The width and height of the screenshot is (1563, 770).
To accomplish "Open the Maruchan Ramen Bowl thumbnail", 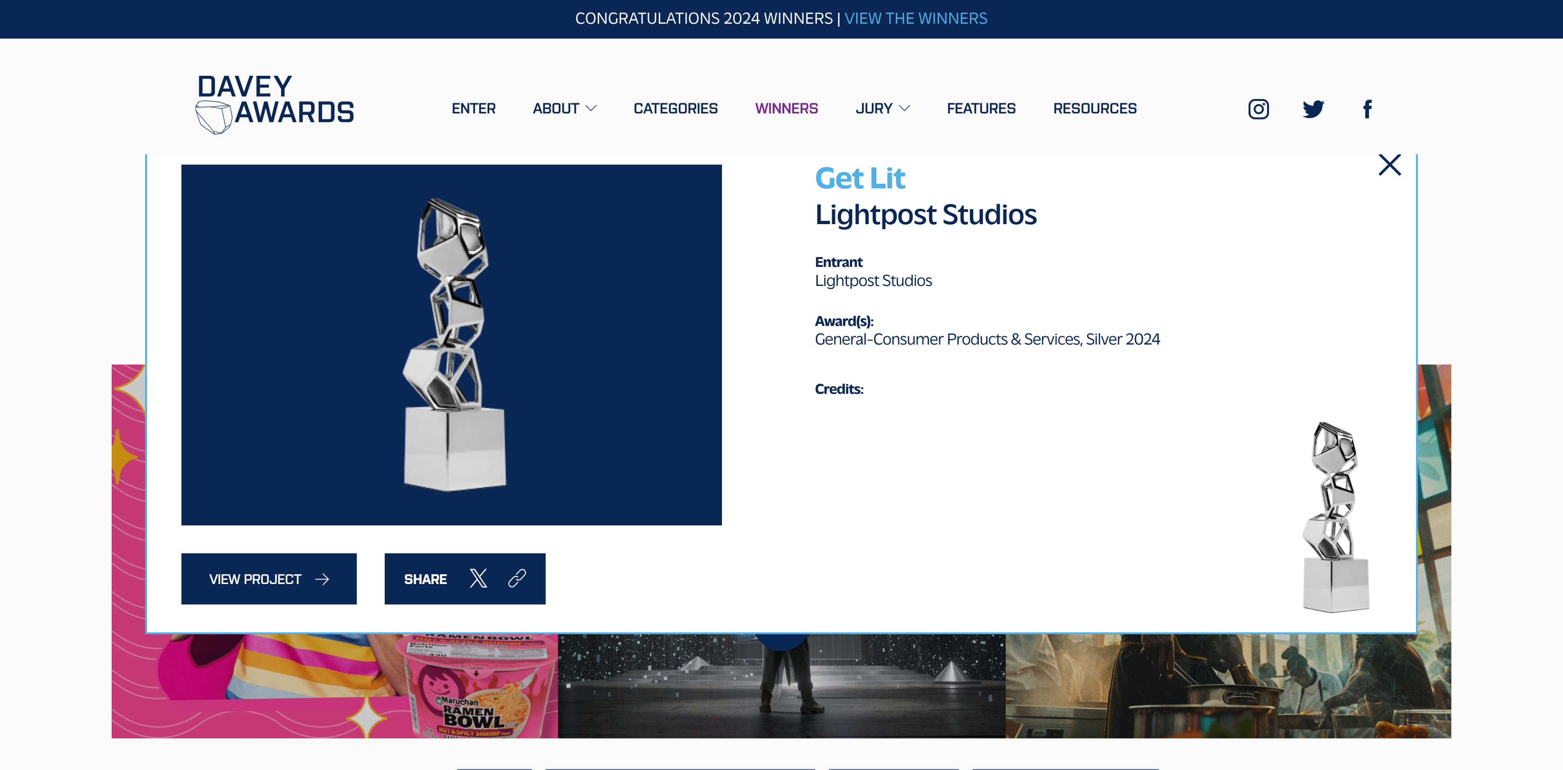I will (334, 685).
